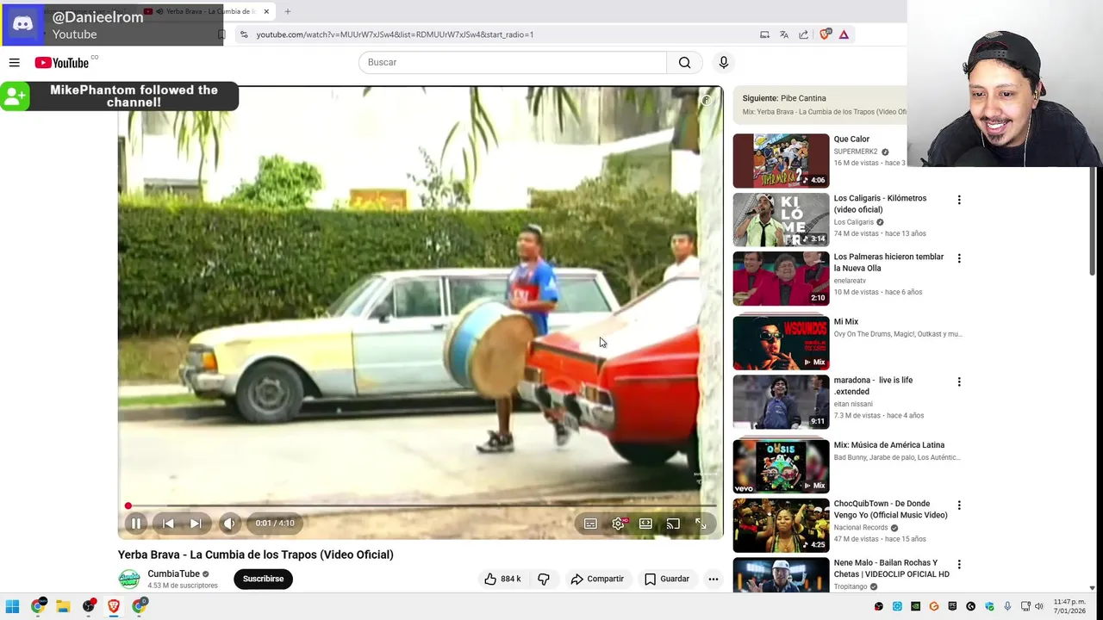This screenshot has width=1103, height=620.
Task: Open the Los Caligaris Kilómetros video title
Action: click(x=880, y=203)
